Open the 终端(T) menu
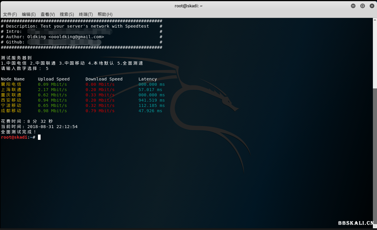377x230 pixels. point(86,14)
